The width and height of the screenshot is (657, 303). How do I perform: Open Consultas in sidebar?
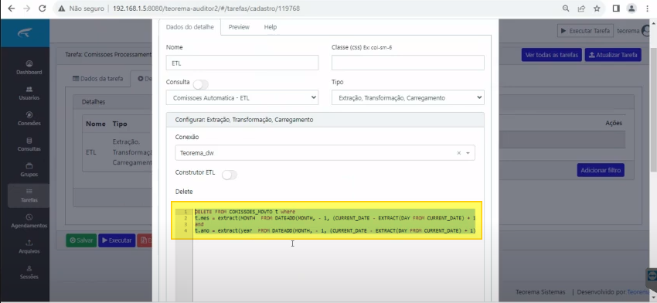(x=29, y=145)
